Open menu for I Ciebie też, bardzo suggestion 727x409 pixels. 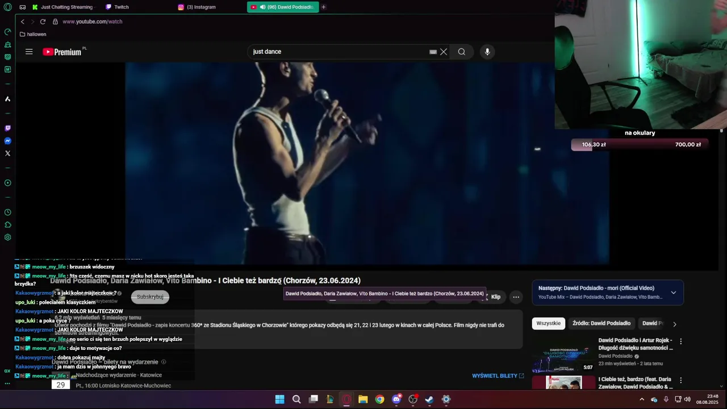tap(680, 380)
